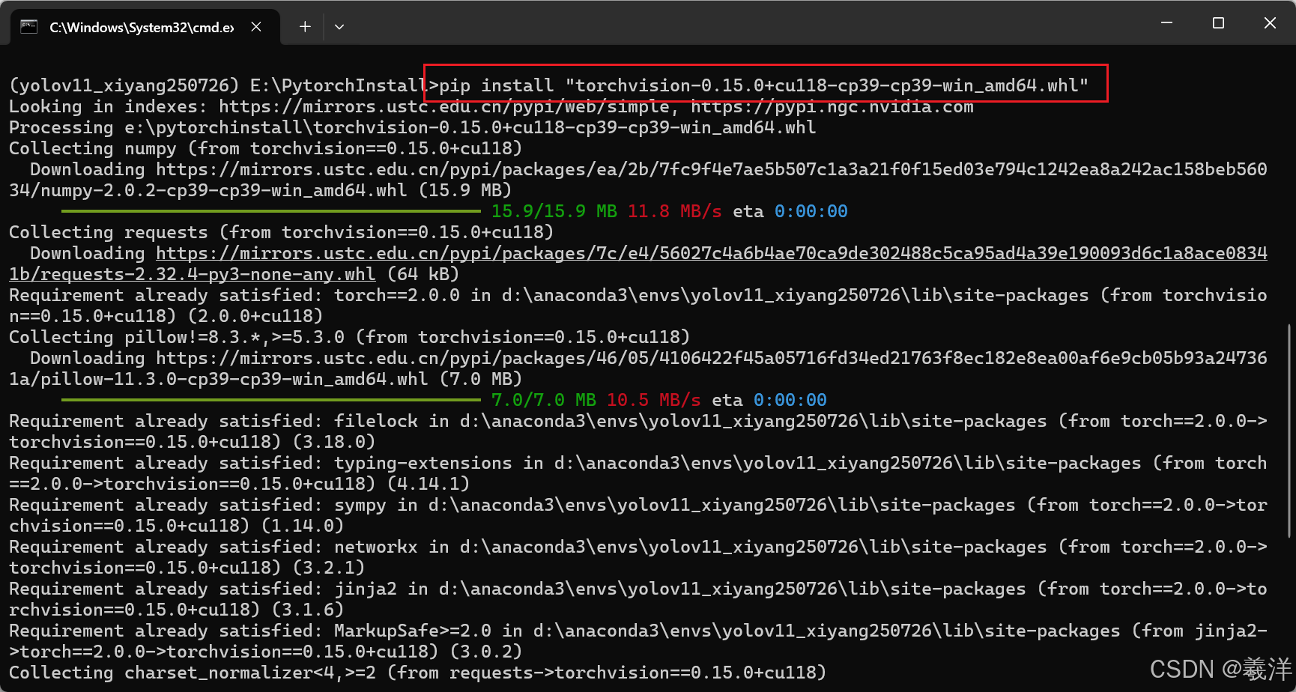The height and width of the screenshot is (692, 1296).
Task: Click the pillow download progress bar
Action: [x=270, y=400]
